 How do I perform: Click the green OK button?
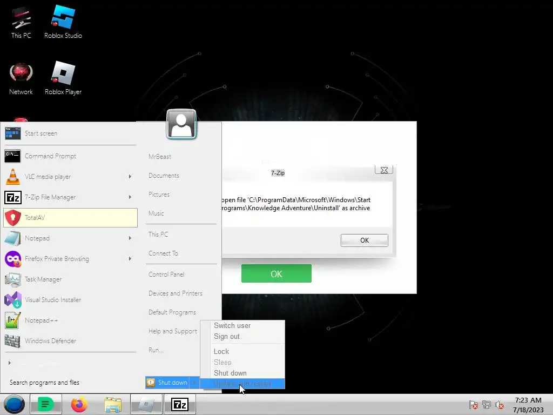[276, 274]
